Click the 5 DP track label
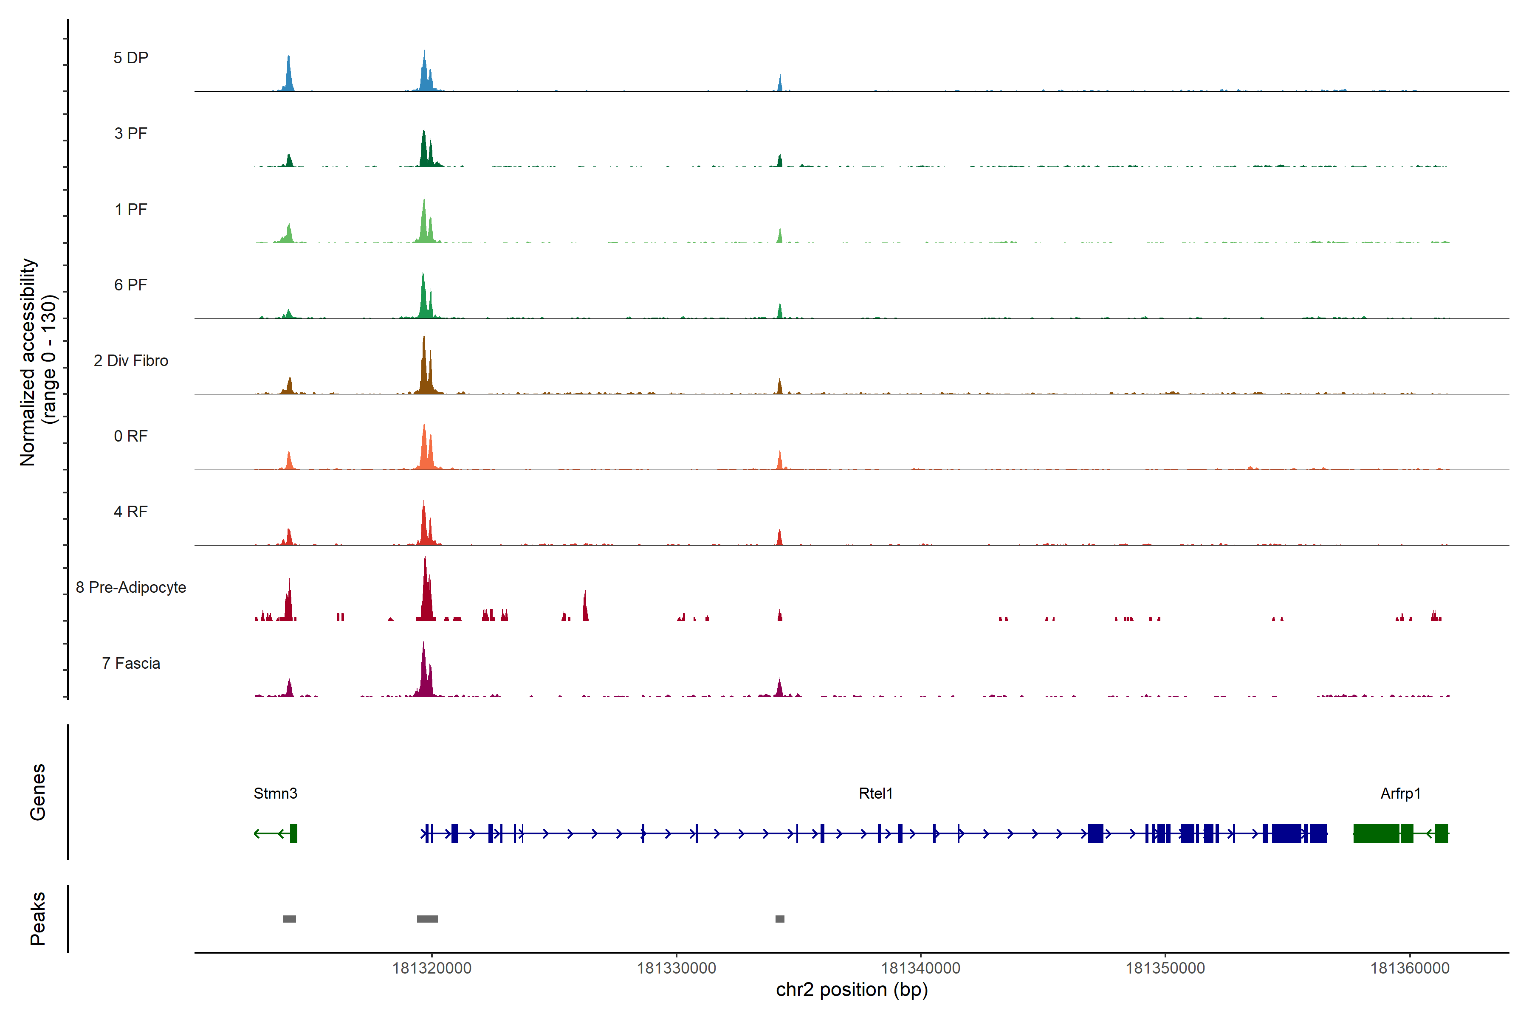Screen dimensions: 1529x1019 [x=131, y=58]
